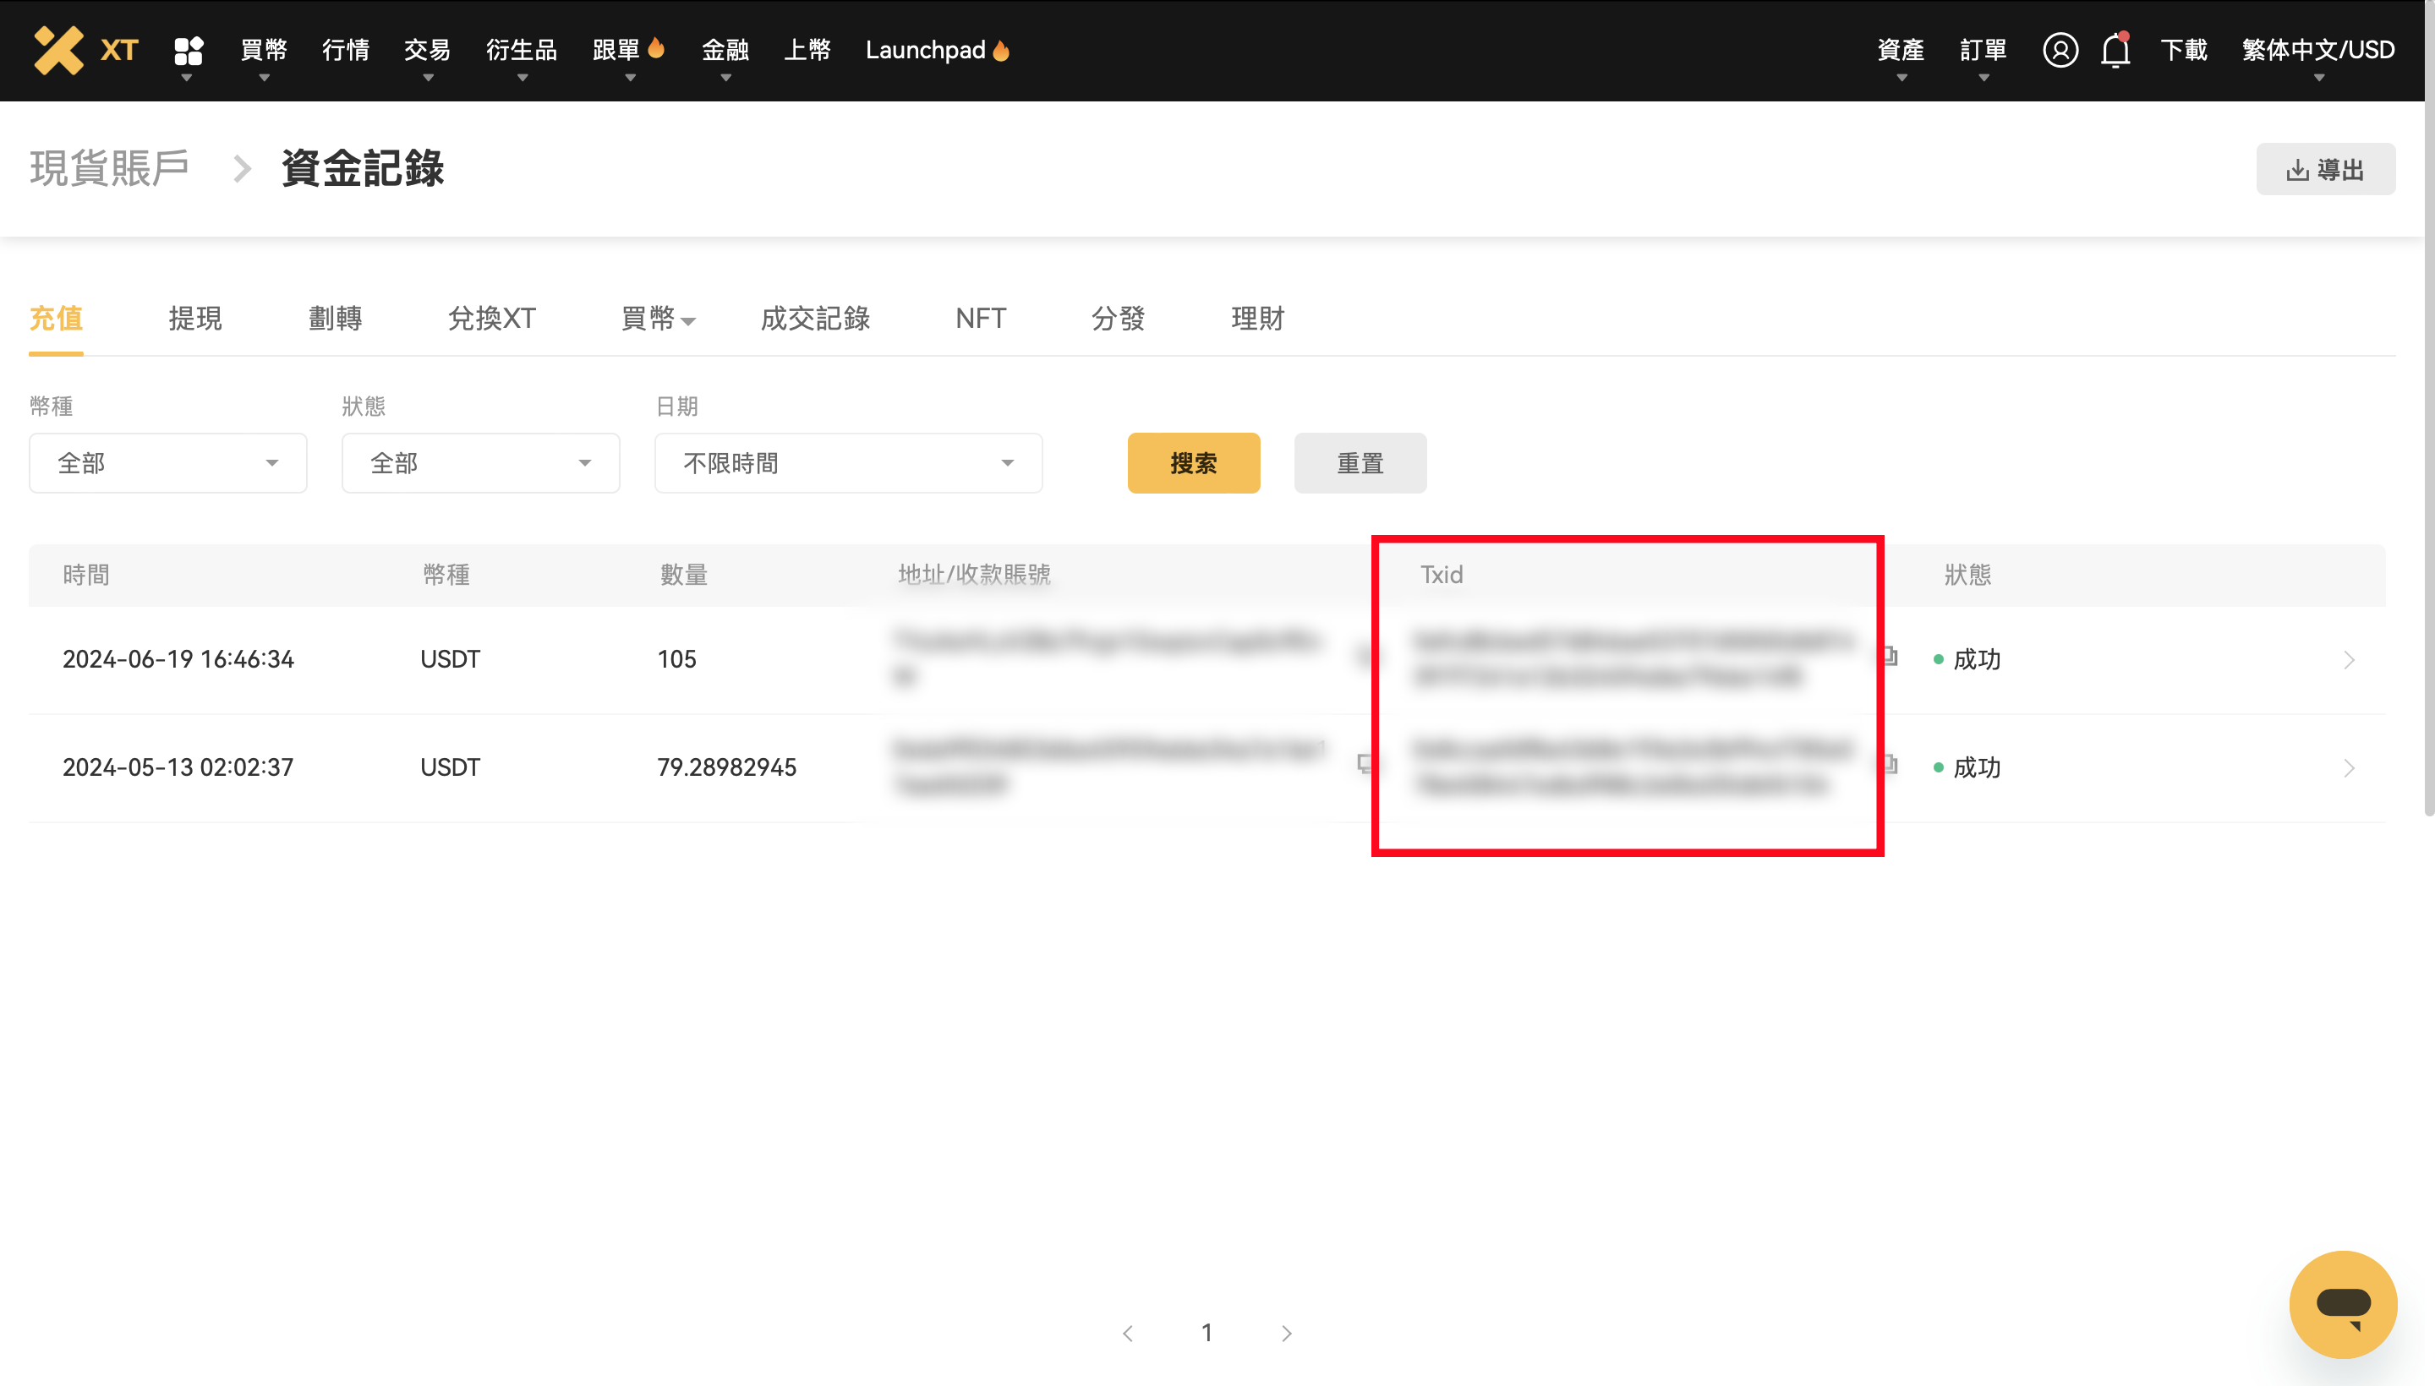Click the 搜索 search button
Screen dimensions: 2435x1386
point(1193,462)
